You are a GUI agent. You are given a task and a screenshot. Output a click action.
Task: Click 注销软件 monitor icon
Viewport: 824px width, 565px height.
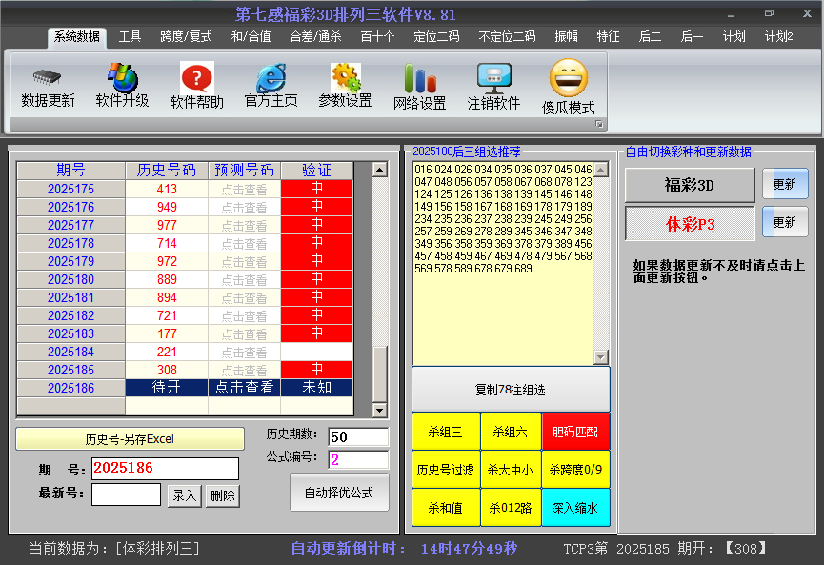pyautogui.click(x=494, y=88)
